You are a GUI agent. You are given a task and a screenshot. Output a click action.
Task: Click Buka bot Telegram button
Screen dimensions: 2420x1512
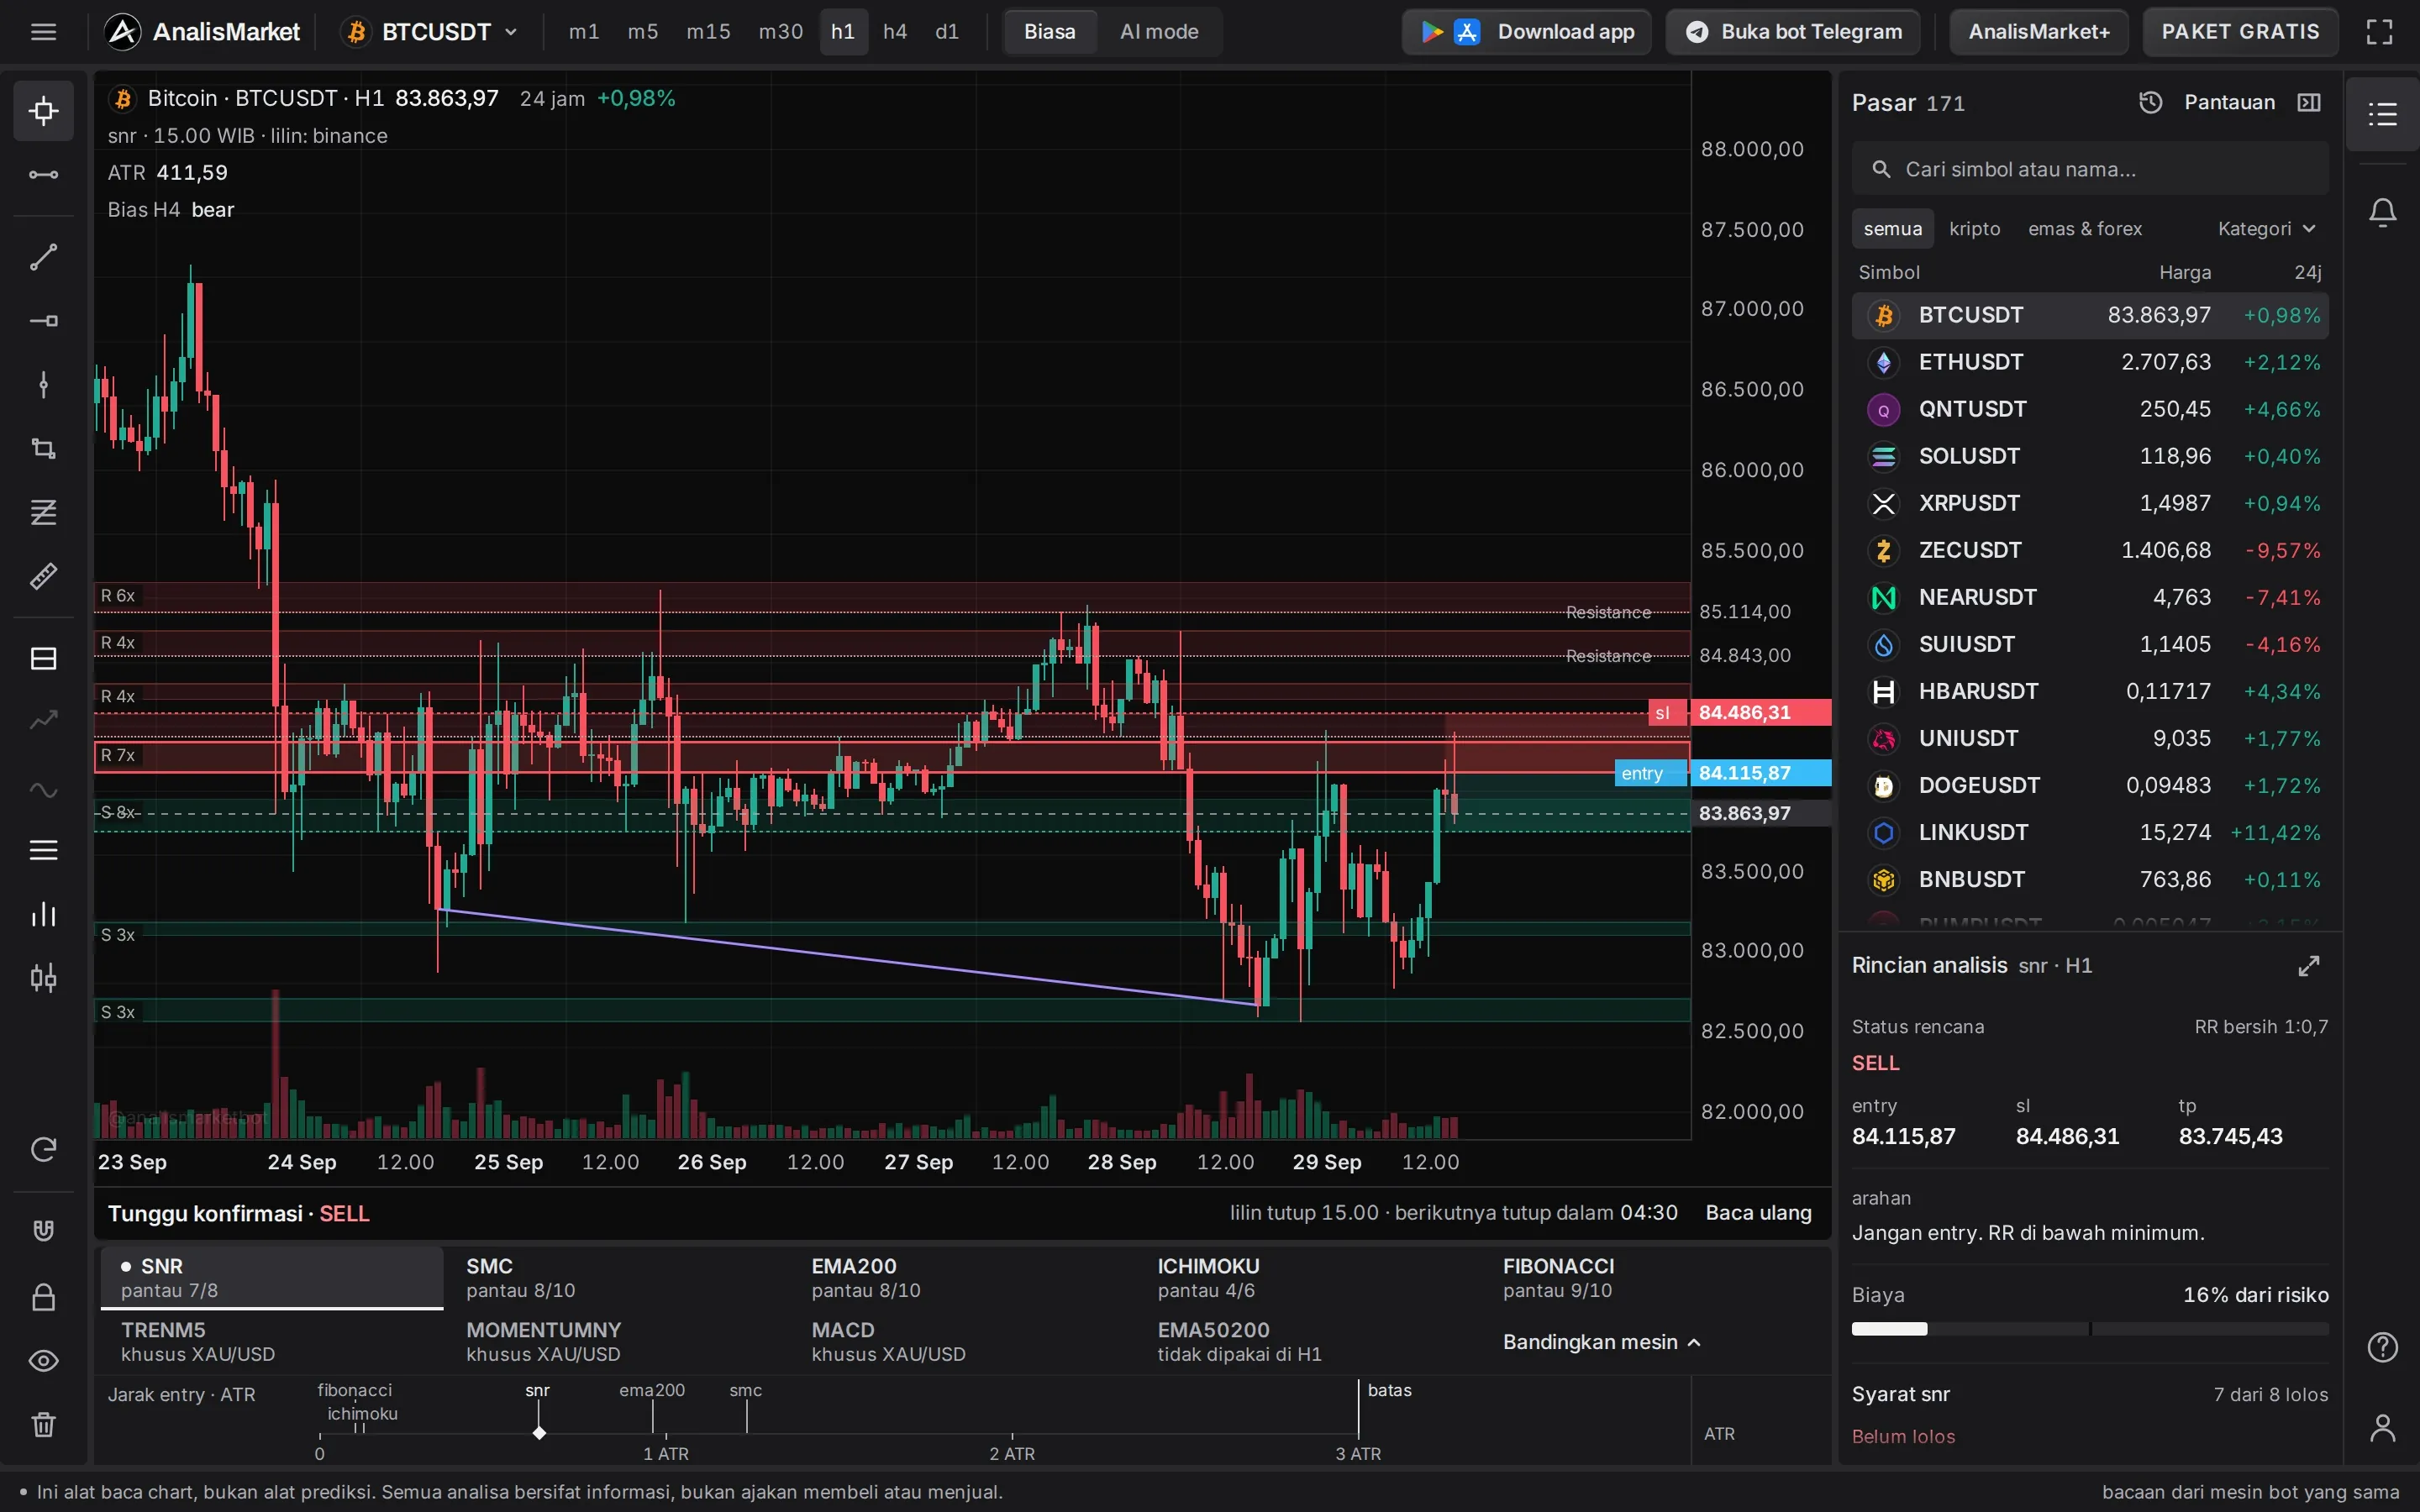[1793, 32]
